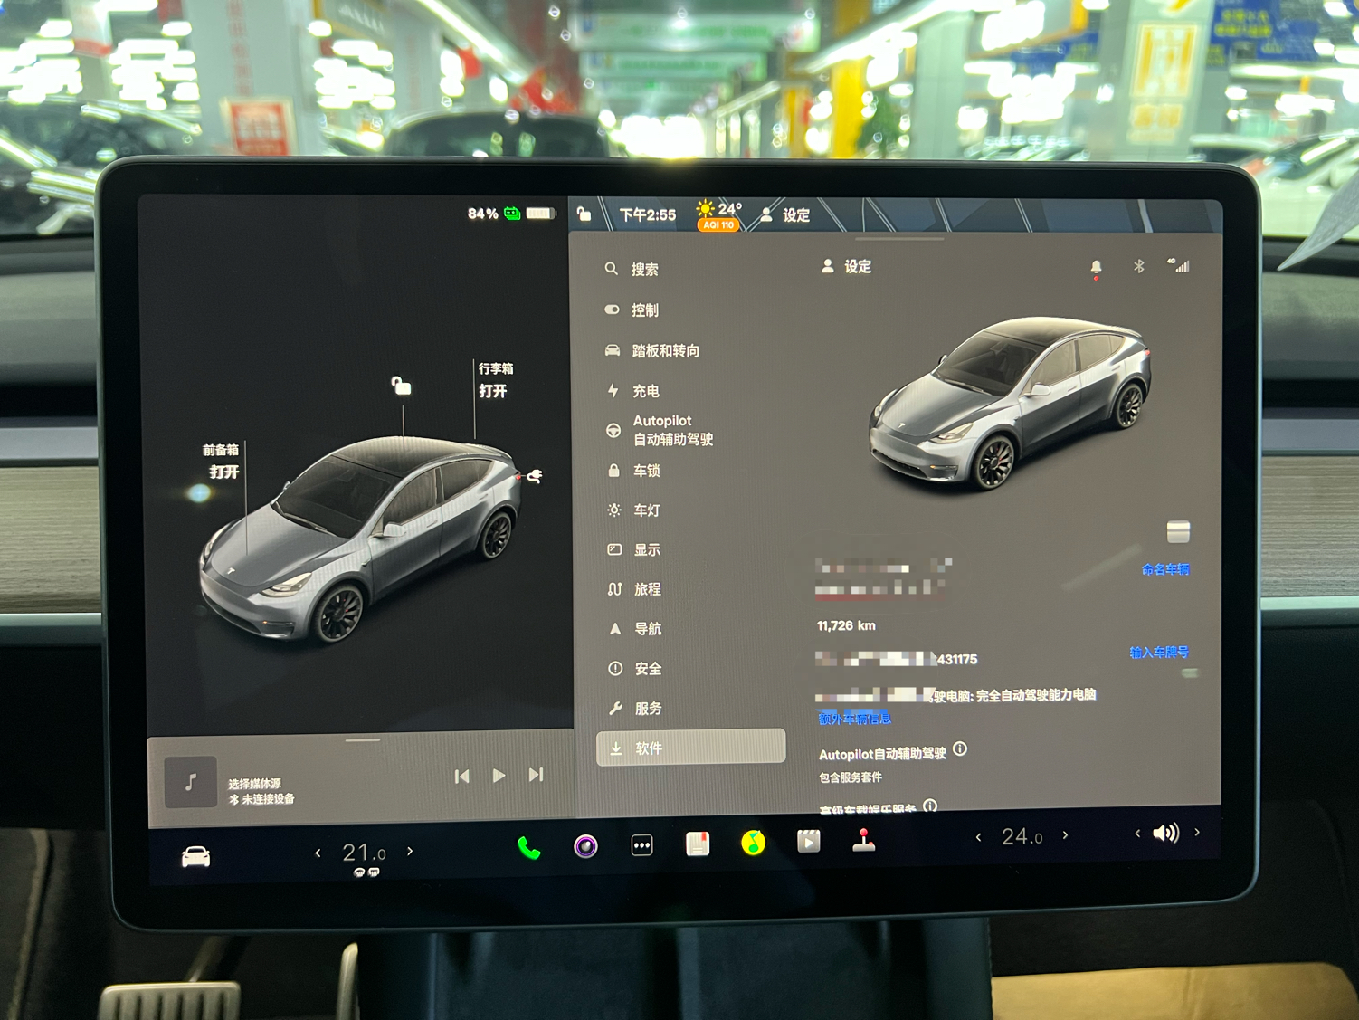
Task: Decrease driver temperature from 21.0
Action: 318,853
